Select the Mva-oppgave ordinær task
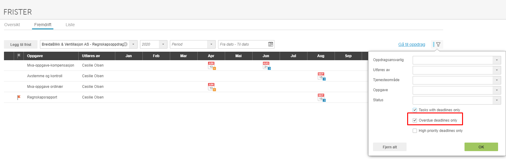This screenshot has height=159, width=506. point(45,87)
